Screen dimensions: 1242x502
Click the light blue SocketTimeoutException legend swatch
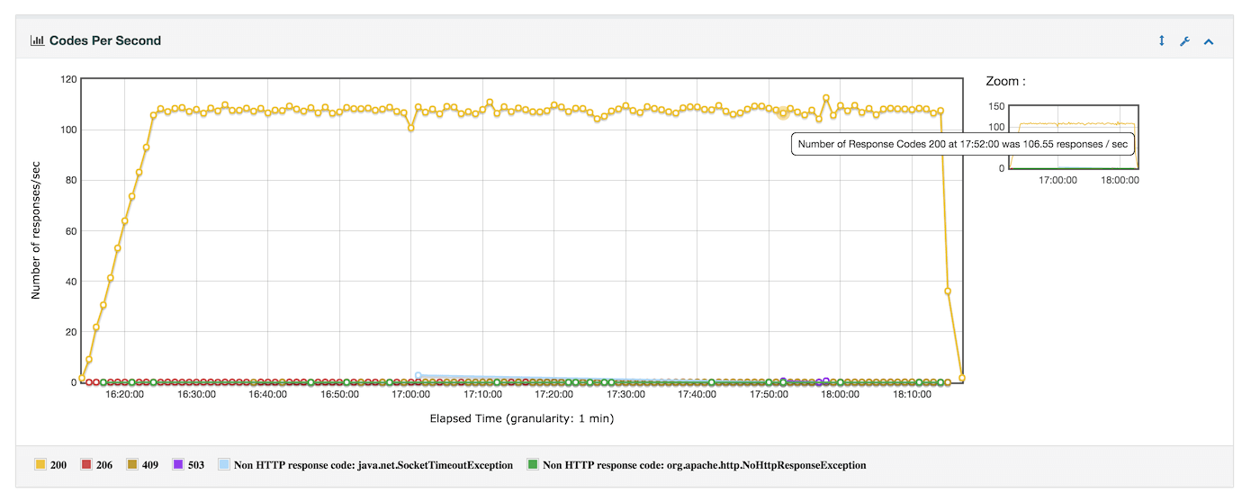(224, 465)
